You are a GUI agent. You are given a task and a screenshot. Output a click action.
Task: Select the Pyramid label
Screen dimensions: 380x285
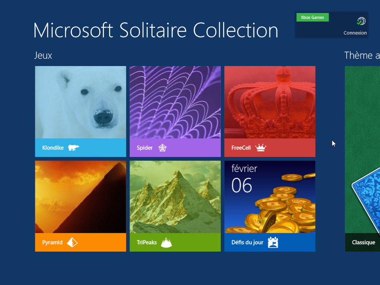(53, 243)
